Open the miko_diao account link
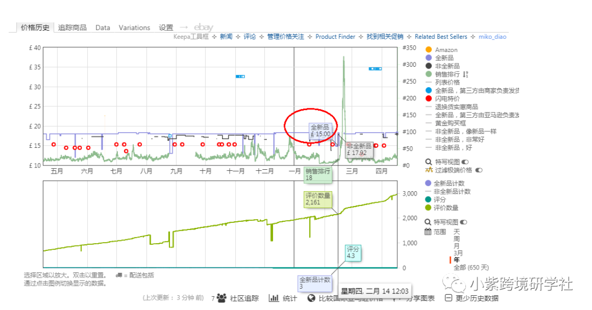The height and width of the screenshot is (310, 592). pyautogui.click(x=492, y=37)
